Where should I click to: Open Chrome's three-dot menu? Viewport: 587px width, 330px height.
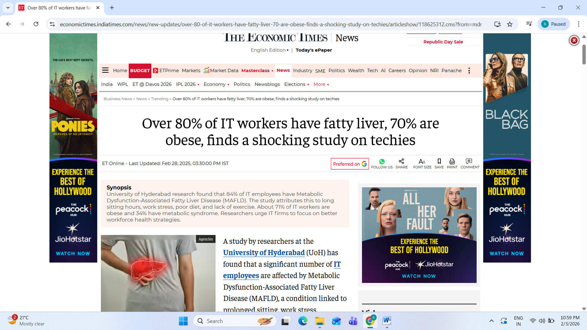[x=578, y=24]
